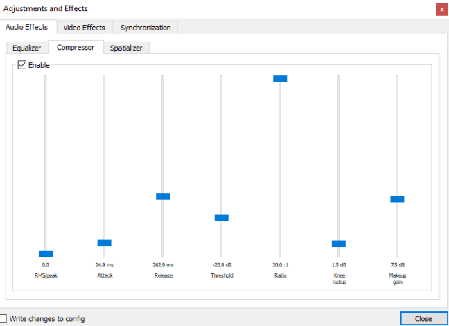
Task: Click the Knee radius slider handle
Action: coord(338,244)
